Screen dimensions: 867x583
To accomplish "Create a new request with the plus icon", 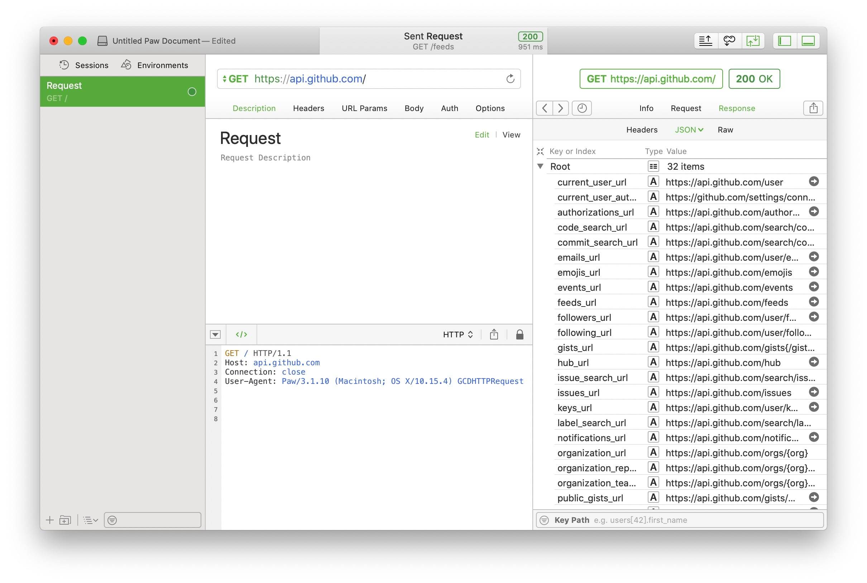I will (50, 520).
